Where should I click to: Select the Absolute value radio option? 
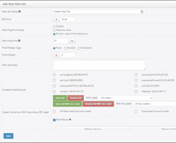tap(54, 30)
